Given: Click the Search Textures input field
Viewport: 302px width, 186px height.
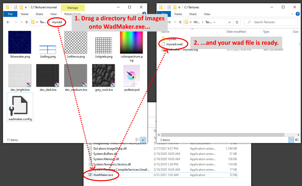Looking at the screenshot, I should point(271,22).
